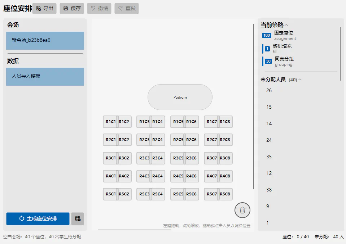Click seat R3C4
The image size is (346, 244).
coord(158,158)
